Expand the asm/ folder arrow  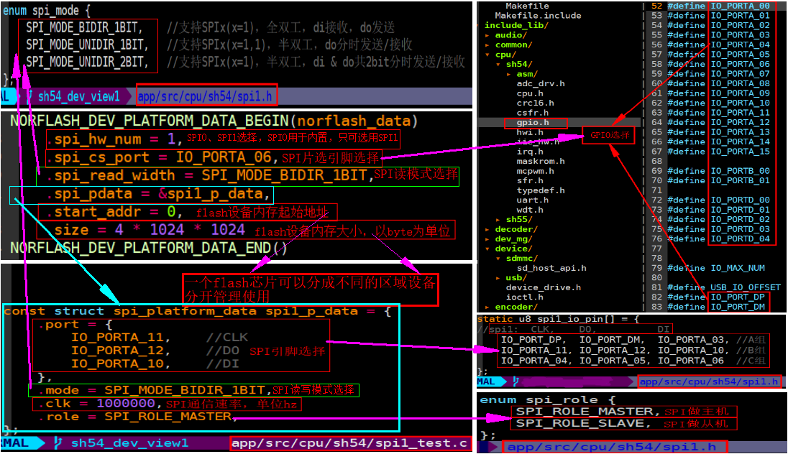click(508, 74)
